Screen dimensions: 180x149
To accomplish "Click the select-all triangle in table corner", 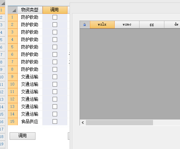I will coord(14,10).
